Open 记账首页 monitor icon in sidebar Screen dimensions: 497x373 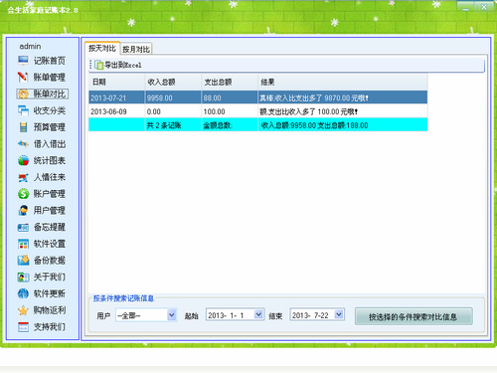pos(23,61)
